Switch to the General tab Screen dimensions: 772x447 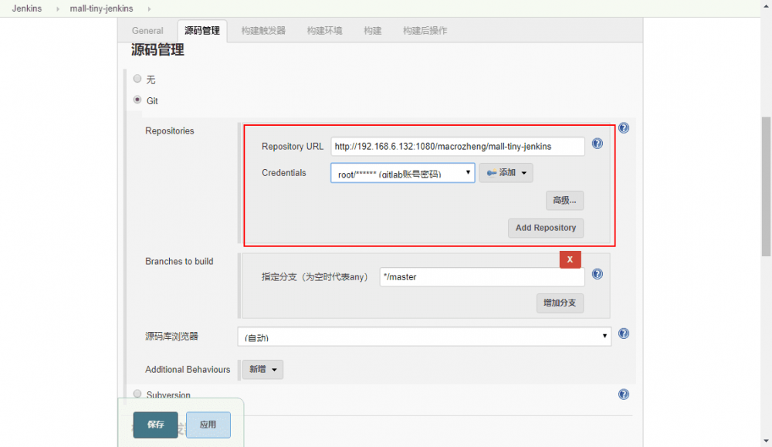click(147, 30)
